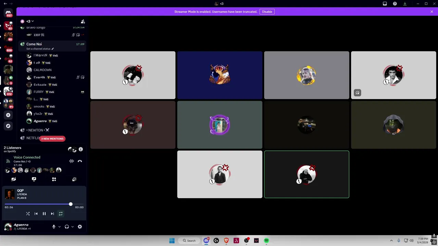This screenshot has height=246, width=438.
Task: Click Set a channel status
Action: coord(38,49)
